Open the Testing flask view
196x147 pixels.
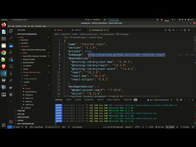point(11,73)
